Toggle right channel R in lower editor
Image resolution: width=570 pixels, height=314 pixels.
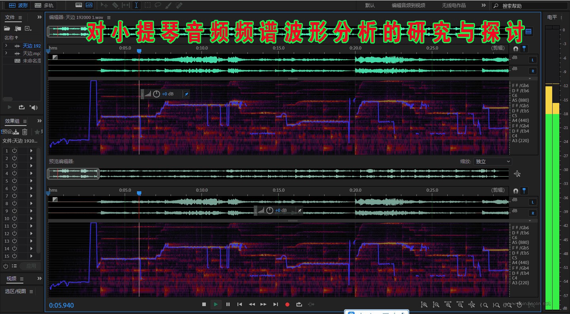click(533, 213)
